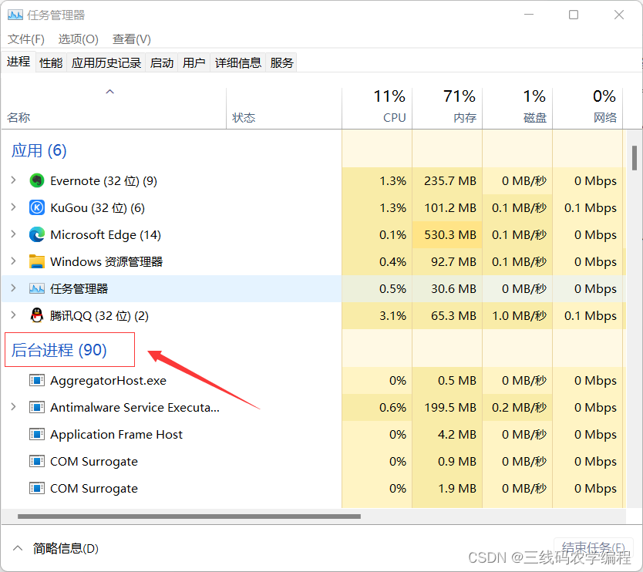The width and height of the screenshot is (643, 572).
Task: Click the 3.1% CPU cell for QQ
Action: click(x=377, y=316)
